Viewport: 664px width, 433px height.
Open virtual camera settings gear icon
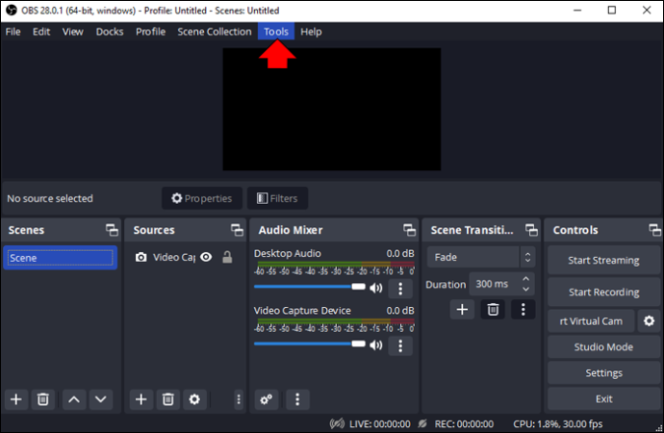click(649, 320)
